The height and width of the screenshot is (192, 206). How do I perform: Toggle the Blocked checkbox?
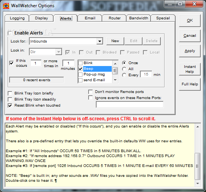(x=98, y=52)
